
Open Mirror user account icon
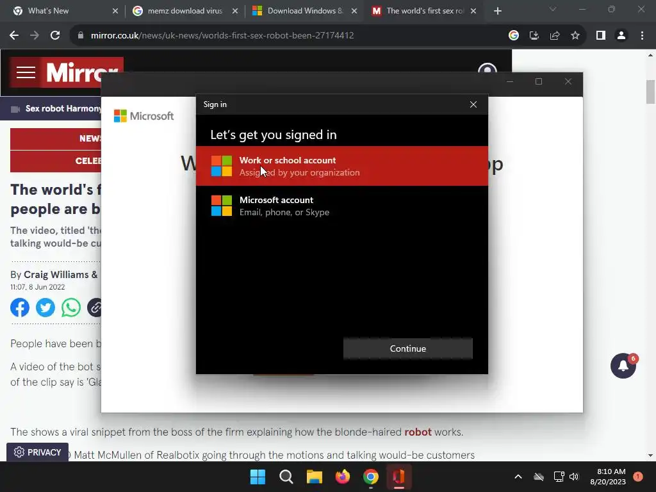pos(488,69)
